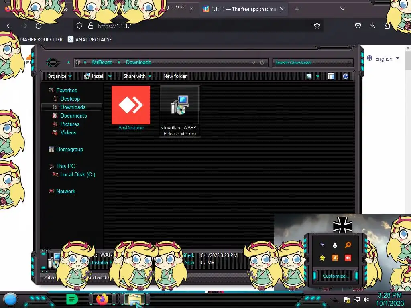Open a new Firefox tab
Image resolution: width=411 pixels, height=308 pixels.
[297, 9]
